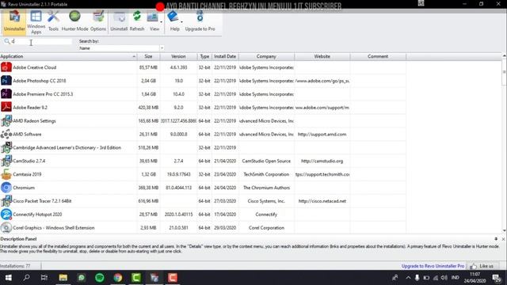Screen dimensions: 507x285
Task: Open Windows Apps view
Action: [x=36, y=22]
